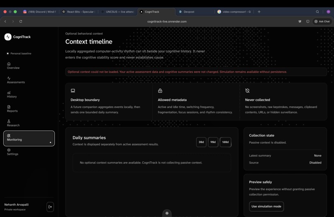This screenshot has width=334, height=217.
Task: Click the Source value Disabled
Action: tap(315, 163)
